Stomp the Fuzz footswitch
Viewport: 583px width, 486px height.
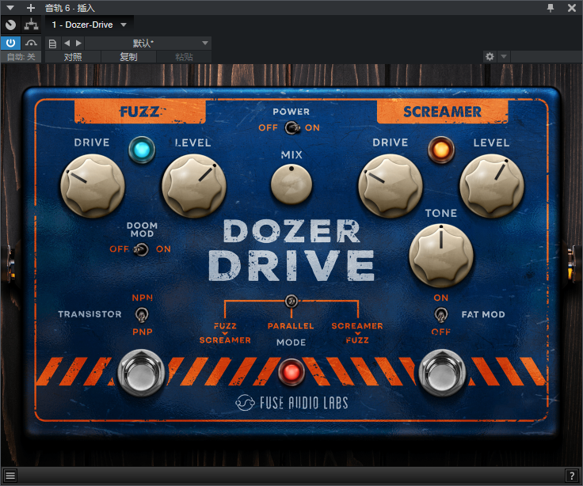(x=141, y=373)
